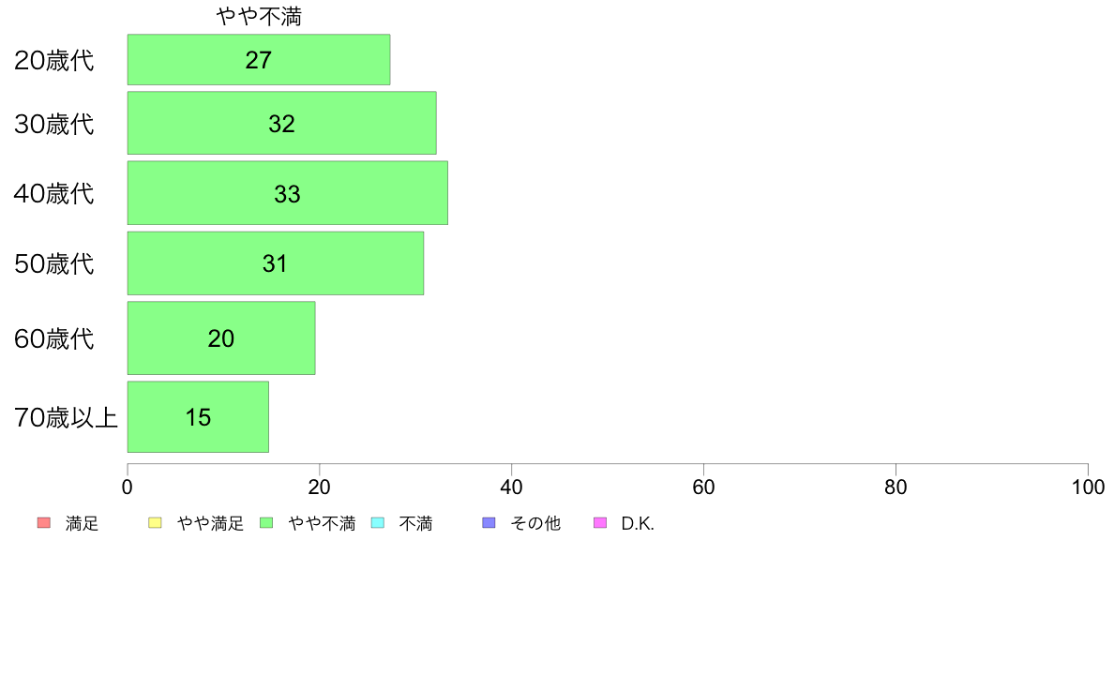The image size is (1114, 690).
Task: Click the red 満足 legend swatch
Action: 44,523
